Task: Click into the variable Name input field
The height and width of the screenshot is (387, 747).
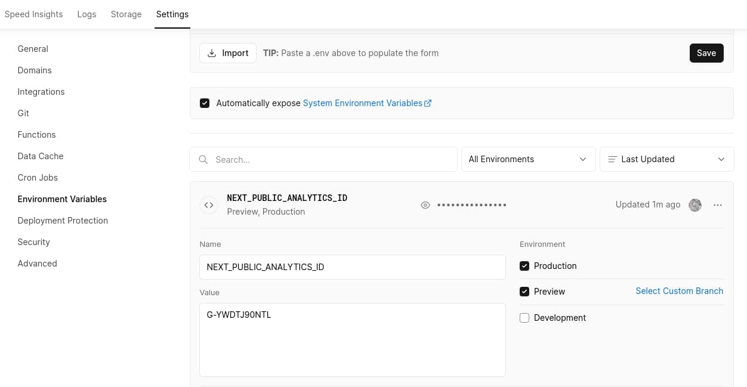Action: pyautogui.click(x=352, y=267)
